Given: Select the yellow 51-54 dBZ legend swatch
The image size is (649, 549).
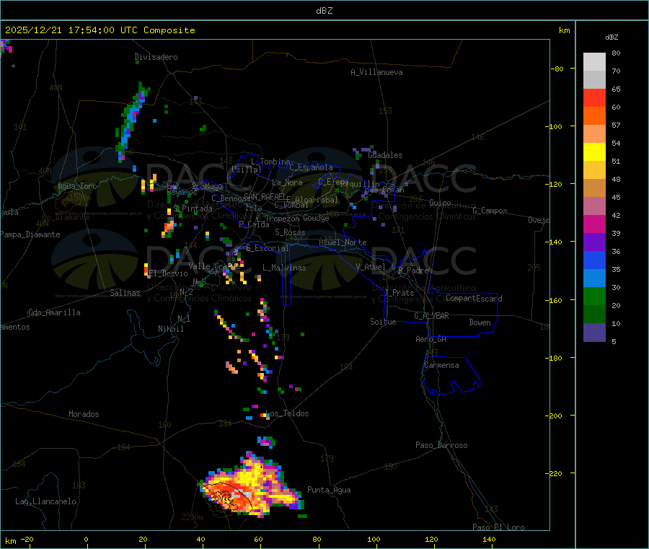Looking at the screenshot, I should [594, 152].
